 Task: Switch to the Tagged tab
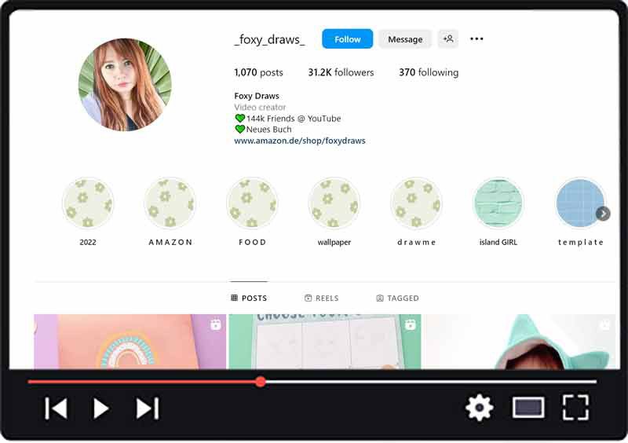pos(397,298)
